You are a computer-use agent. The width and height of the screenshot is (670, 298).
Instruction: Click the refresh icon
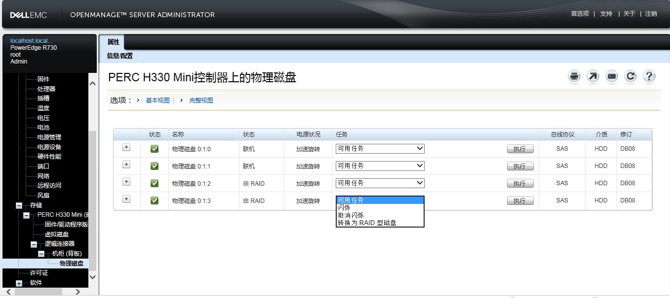630,76
